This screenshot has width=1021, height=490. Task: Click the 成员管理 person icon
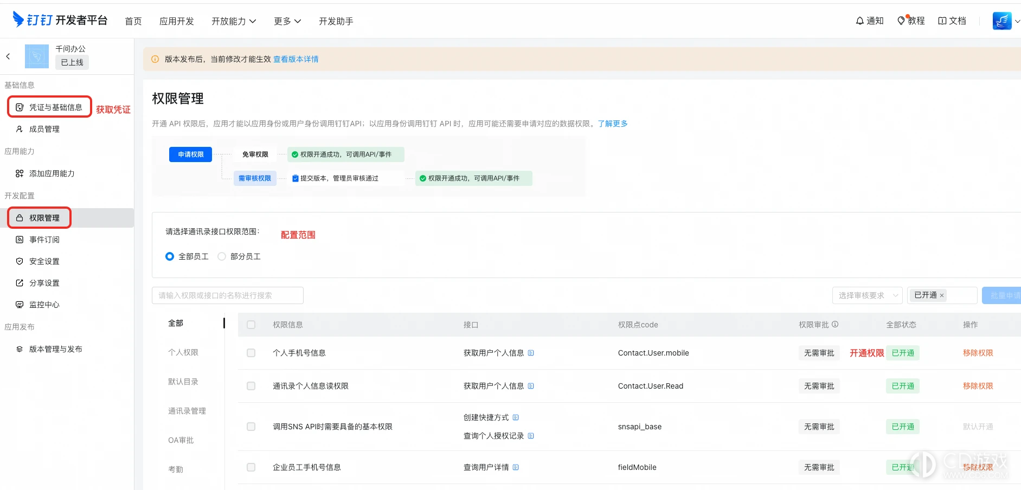(x=20, y=129)
